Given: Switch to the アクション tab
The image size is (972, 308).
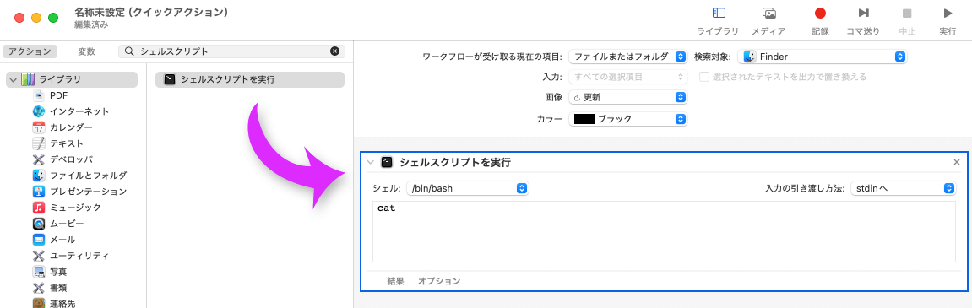Looking at the screenshot, I should (x=30, y=51).
